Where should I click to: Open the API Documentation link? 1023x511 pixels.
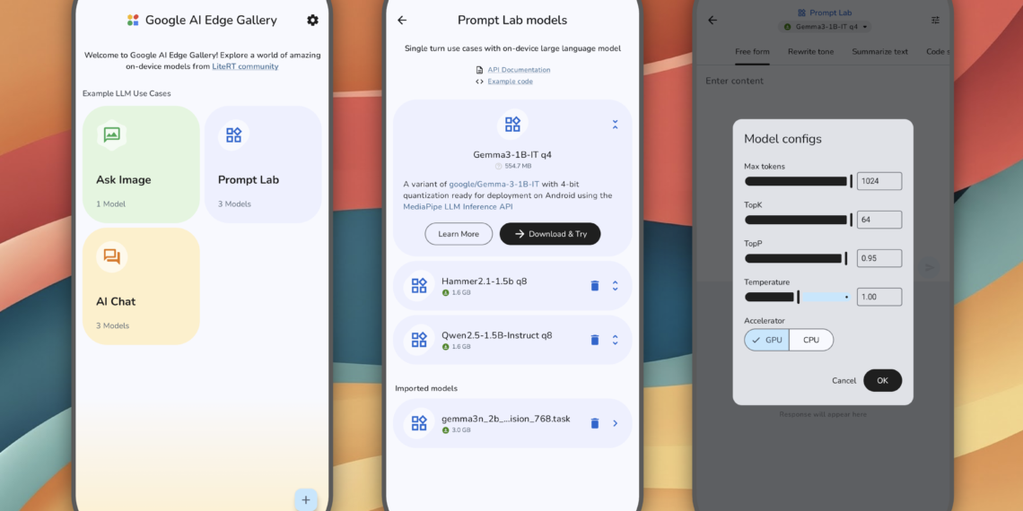[519, 70]
